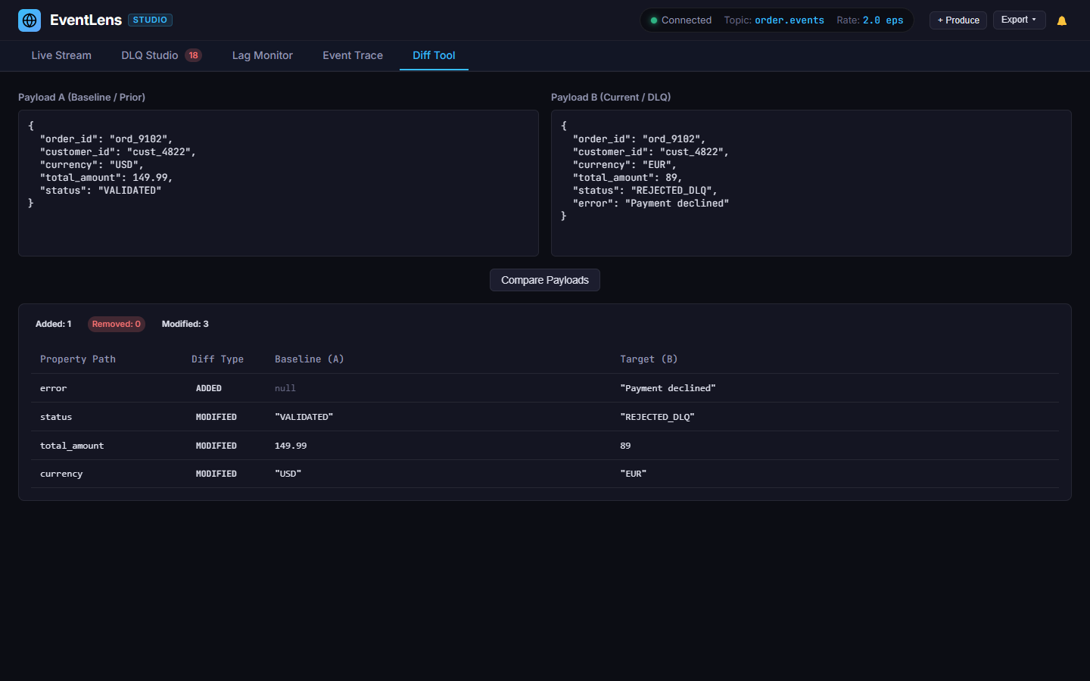Click the 149.99 baseline value
1090x681 pixels.
(x=291, y=446)
